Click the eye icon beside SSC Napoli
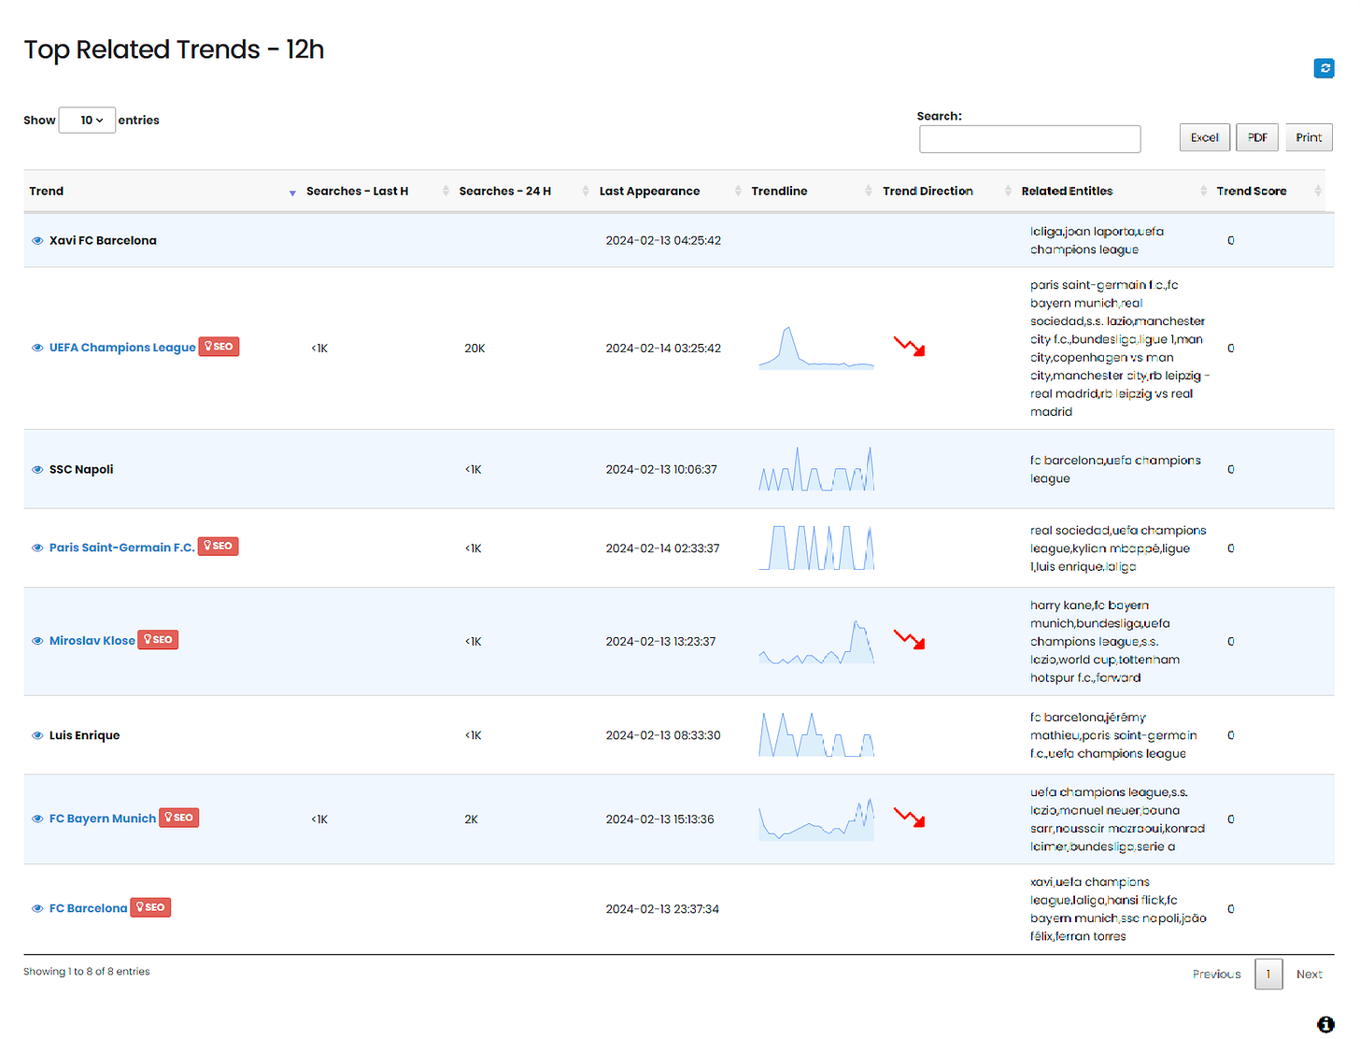 [37, 470]
